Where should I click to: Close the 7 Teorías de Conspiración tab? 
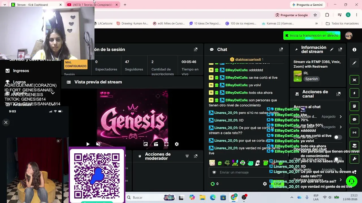click(x=117, y=5)
